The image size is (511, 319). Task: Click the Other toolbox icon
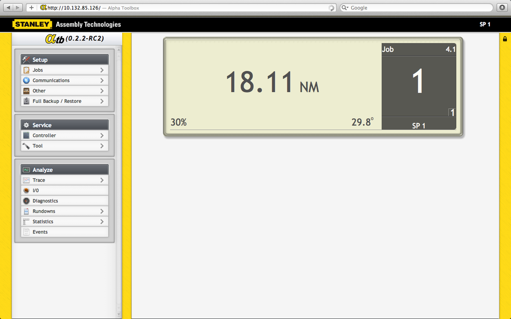pyautogui.click(x=26, y=91)
